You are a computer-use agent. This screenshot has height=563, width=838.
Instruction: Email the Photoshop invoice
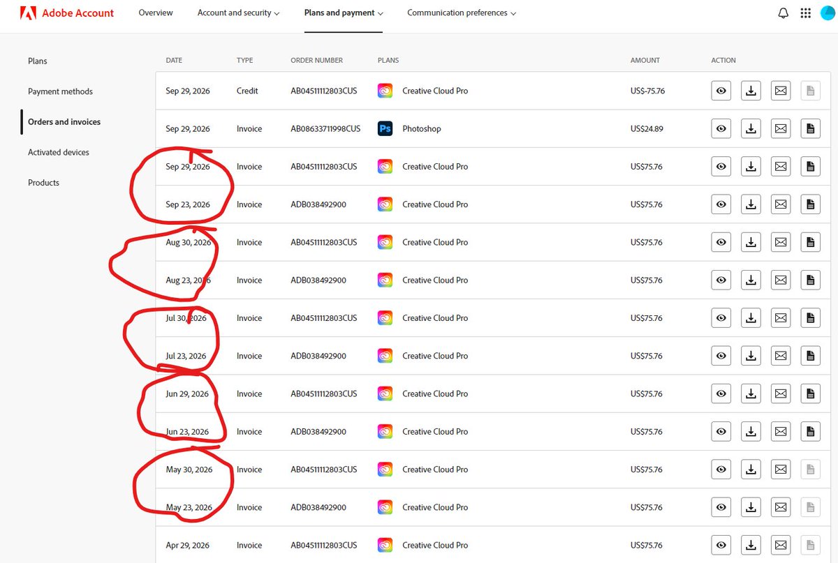tap(781, 128)
